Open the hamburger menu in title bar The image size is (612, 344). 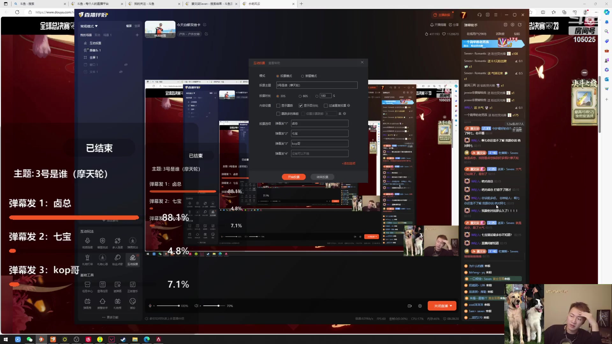click(x=496, y=15)
